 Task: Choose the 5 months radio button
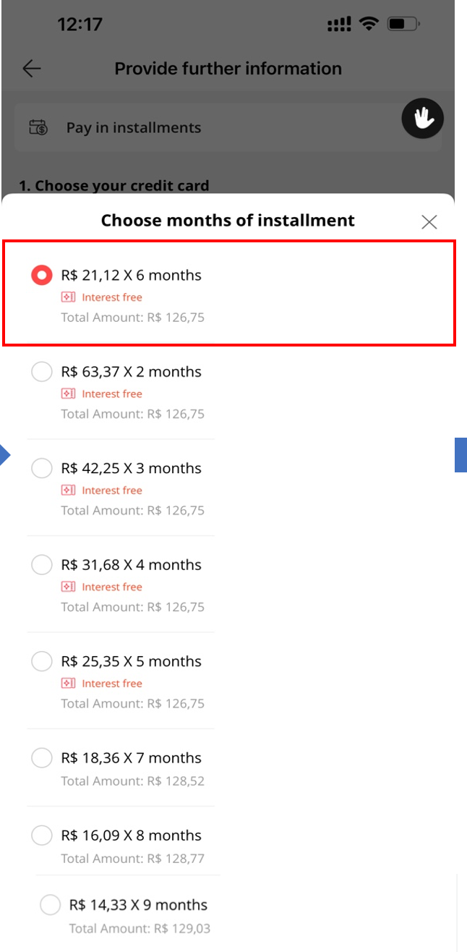click(x=42, y=661)
